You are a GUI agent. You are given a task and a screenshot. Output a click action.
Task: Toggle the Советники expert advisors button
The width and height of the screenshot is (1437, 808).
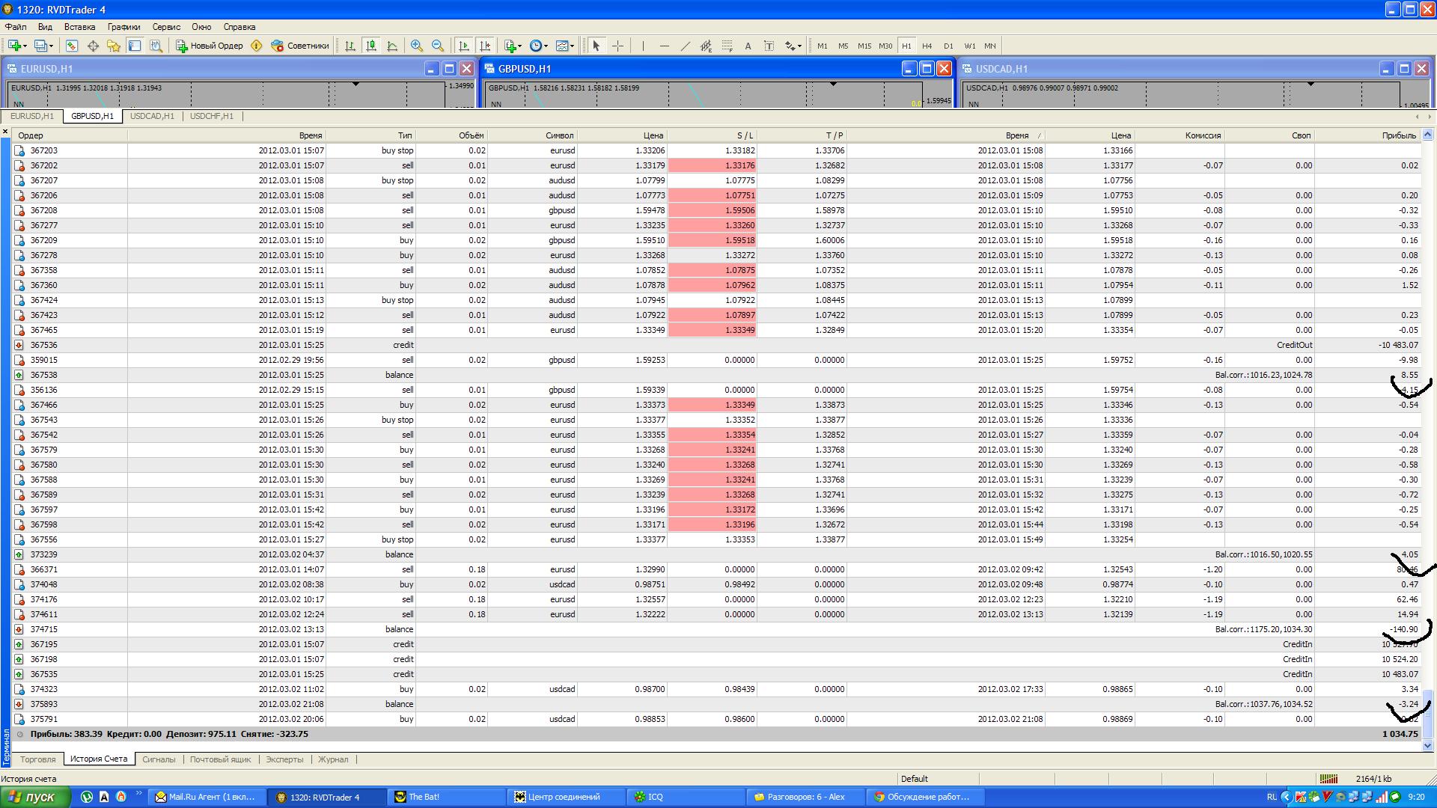[x=300, y=46]
